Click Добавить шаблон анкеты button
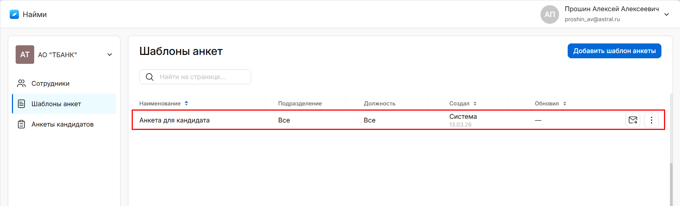 click(x=614, y=51)
